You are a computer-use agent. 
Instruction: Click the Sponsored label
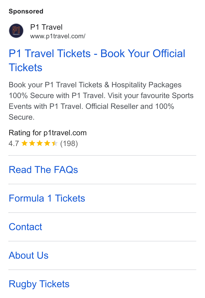point(26,11)
